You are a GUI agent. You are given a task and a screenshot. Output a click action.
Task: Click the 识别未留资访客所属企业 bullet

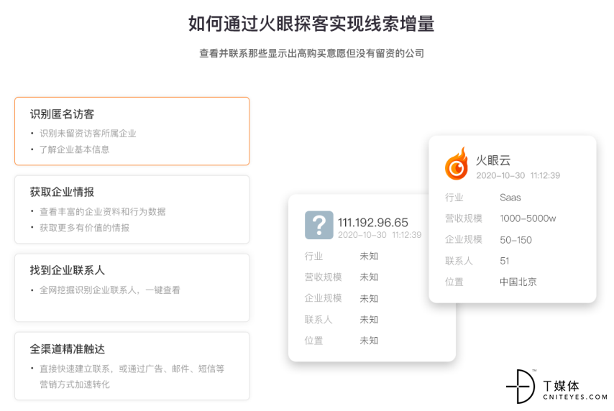[x=88, y=134]
